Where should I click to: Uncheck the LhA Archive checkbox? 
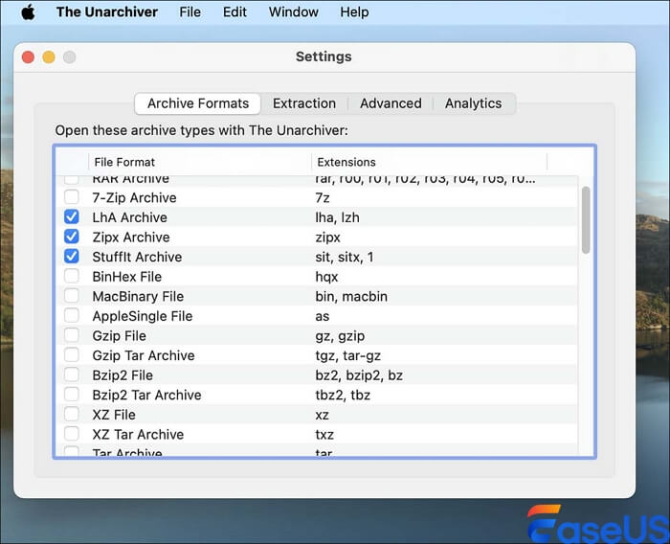(x=72, y=217)
